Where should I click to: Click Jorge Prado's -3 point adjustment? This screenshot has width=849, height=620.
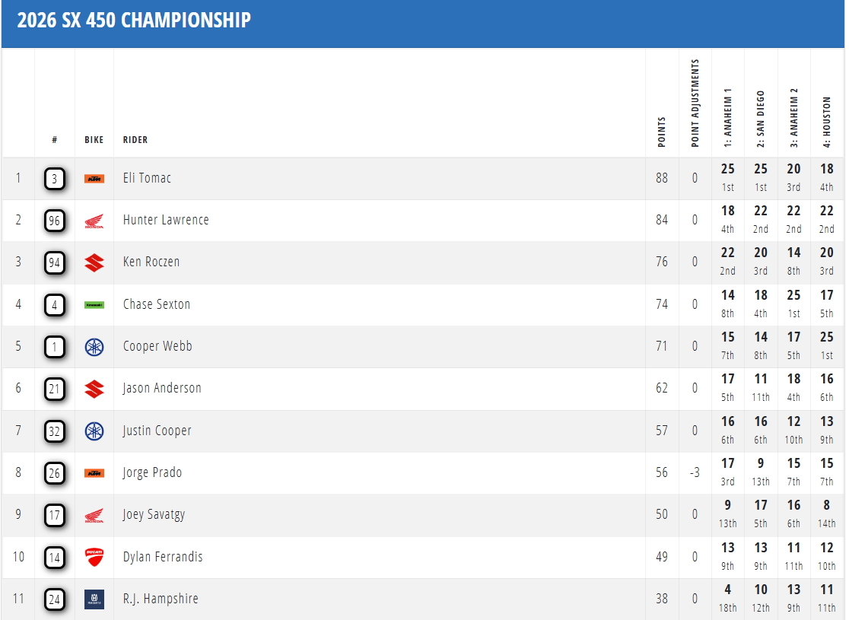click(695, 472)
